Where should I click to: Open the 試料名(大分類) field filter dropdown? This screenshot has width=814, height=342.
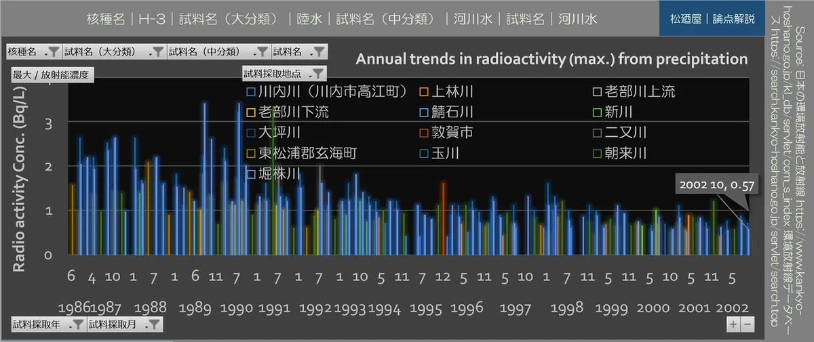pos(113,51)
